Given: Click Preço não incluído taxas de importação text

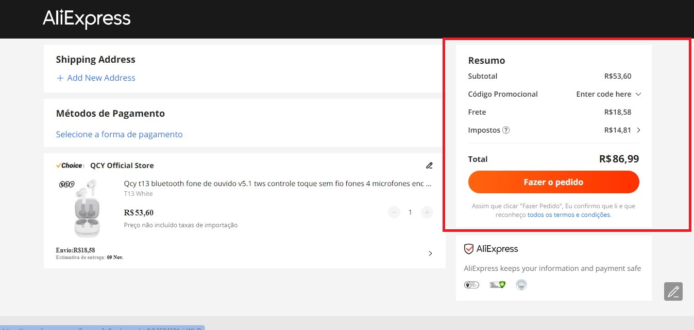Looking at the screenshot, I should [181, 225].
